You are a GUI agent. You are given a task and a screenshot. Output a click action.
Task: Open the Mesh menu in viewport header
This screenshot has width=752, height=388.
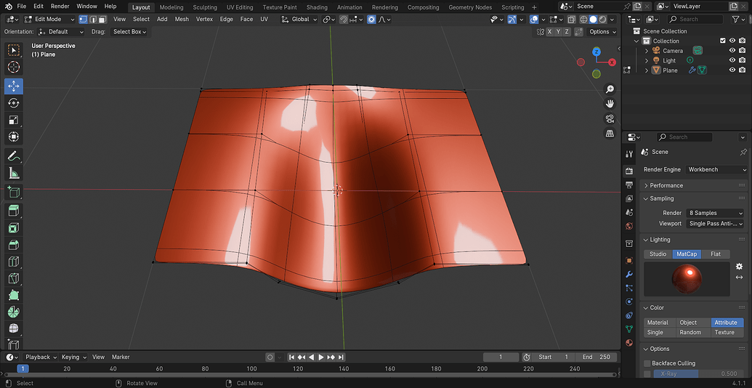click(182, 19)
